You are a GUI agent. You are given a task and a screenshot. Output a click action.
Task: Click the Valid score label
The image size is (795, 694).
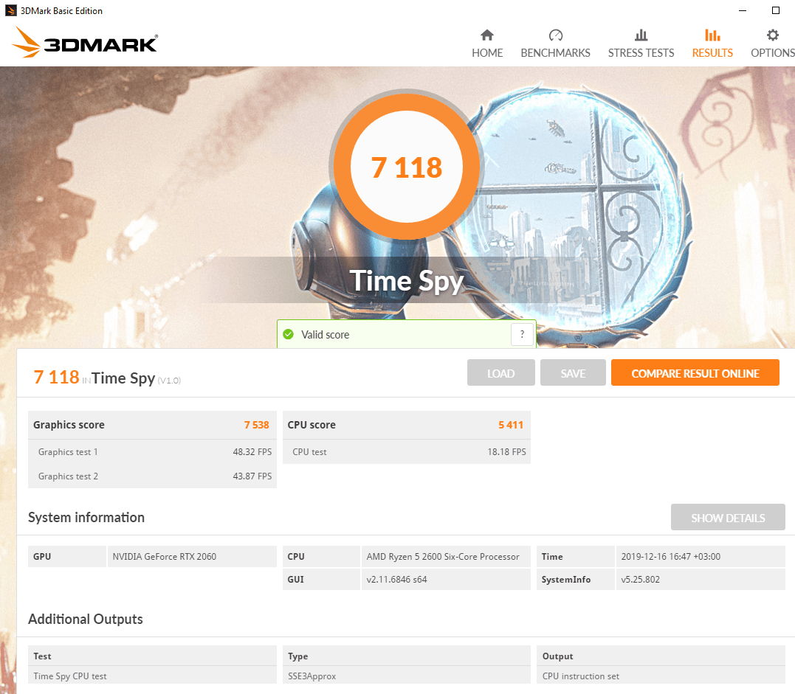point(325,335)
